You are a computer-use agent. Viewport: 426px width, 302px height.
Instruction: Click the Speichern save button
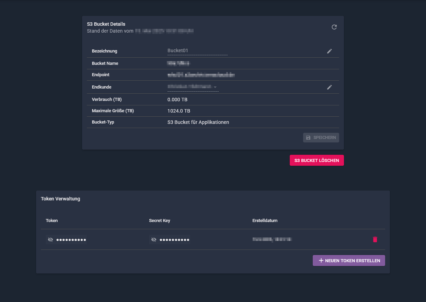(321, 138)
